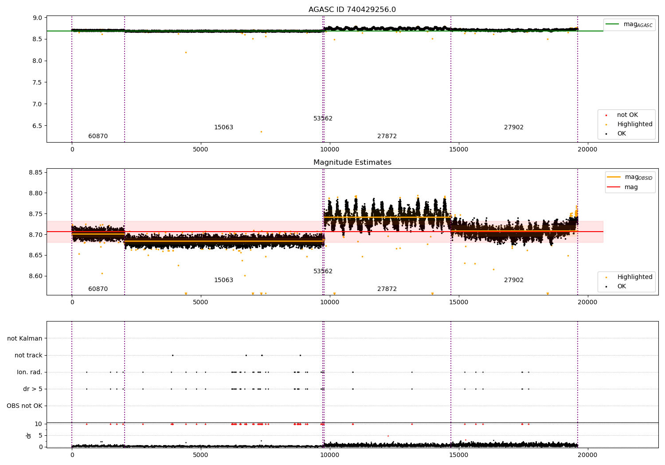Click OBSID label 53562 in the top plot
The image size is (665, 465).
(323, 119)
